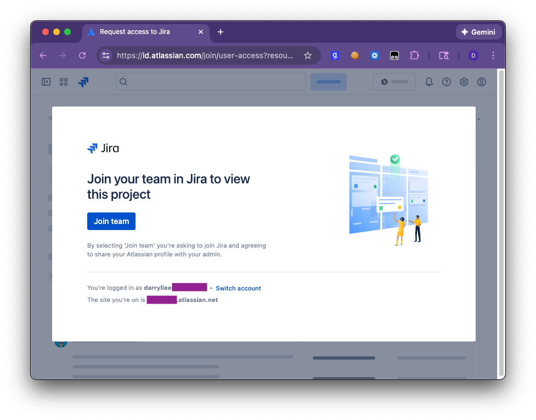Click the URL address field

[x=205, y=55]
